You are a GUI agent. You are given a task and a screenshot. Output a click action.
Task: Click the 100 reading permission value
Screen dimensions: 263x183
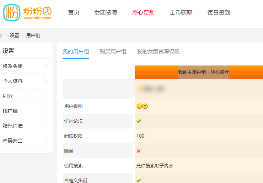click(140, 136)
